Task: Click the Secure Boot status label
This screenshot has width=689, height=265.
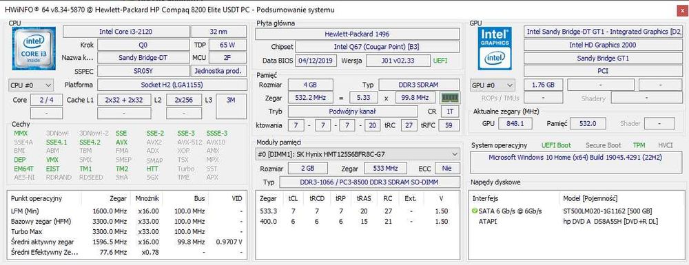Action: point(604,145)
